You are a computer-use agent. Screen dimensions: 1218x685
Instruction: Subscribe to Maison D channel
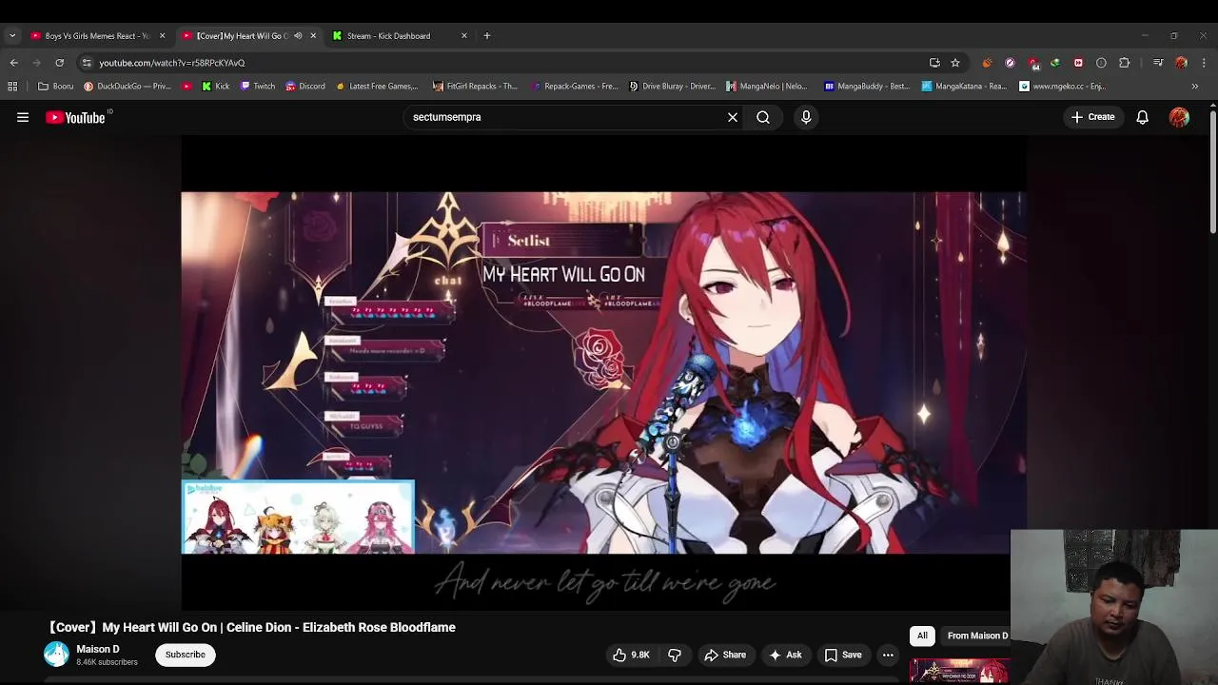(x=186, y=655)
